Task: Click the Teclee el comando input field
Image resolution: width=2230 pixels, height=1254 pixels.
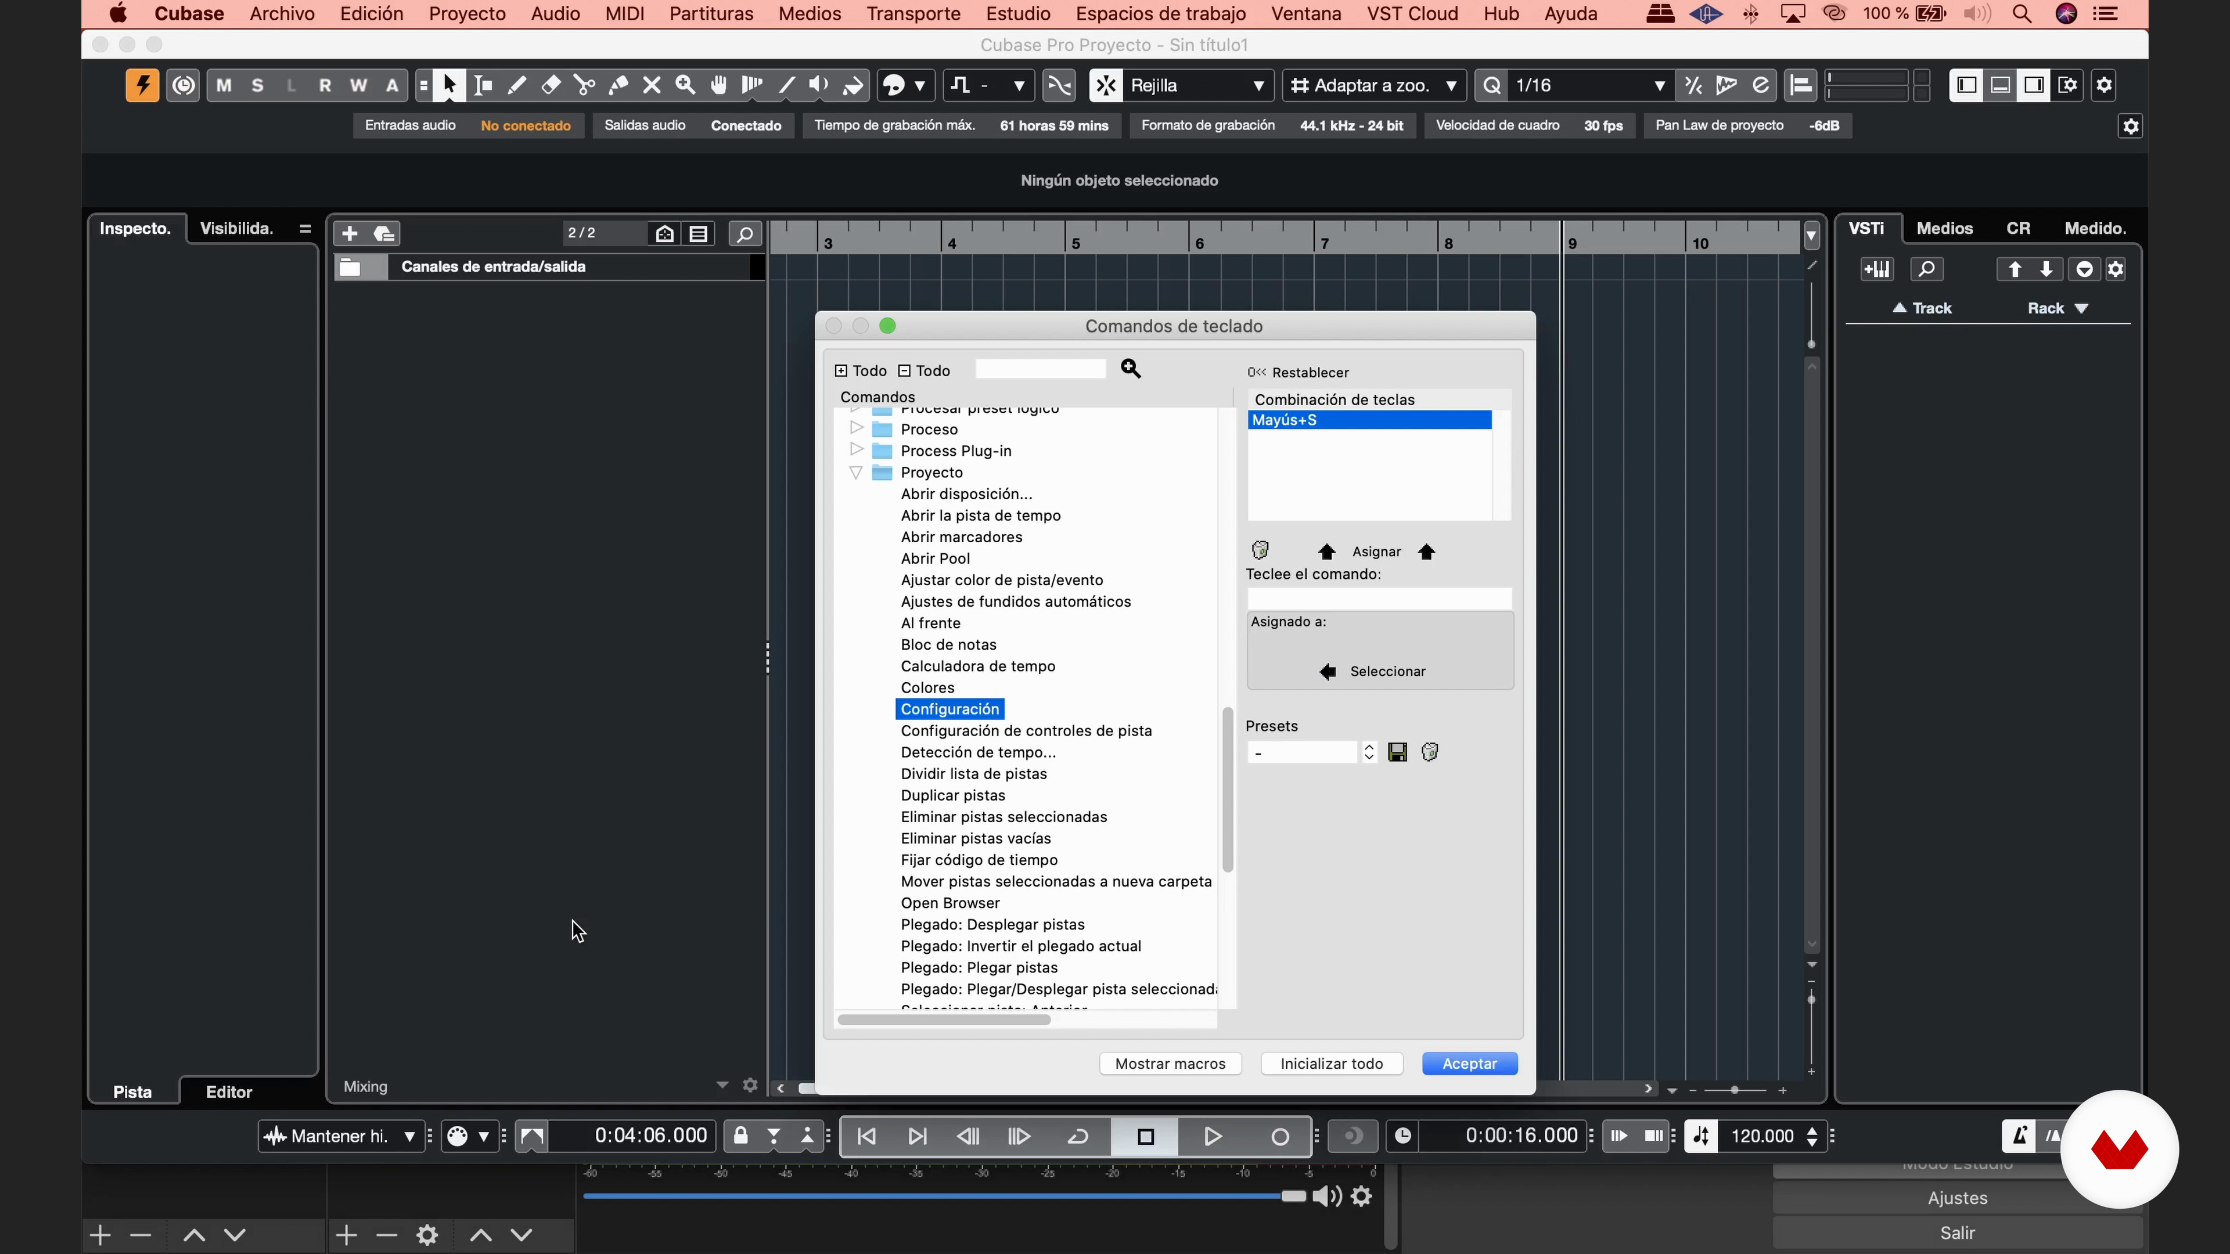Action: (1379, 598)
